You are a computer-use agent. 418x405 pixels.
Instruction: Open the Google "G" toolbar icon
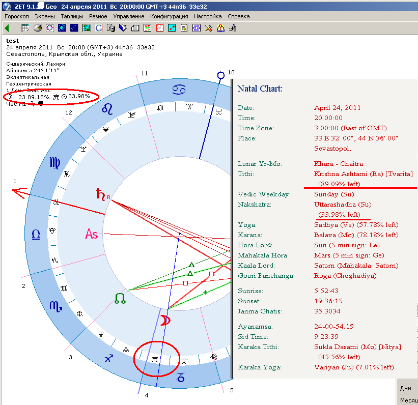click(x=99, y=28)
